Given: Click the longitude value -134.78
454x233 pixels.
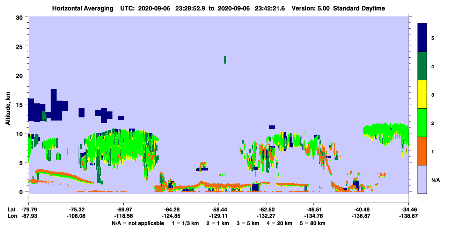Looking at the screenshot, I should [314, 216].
